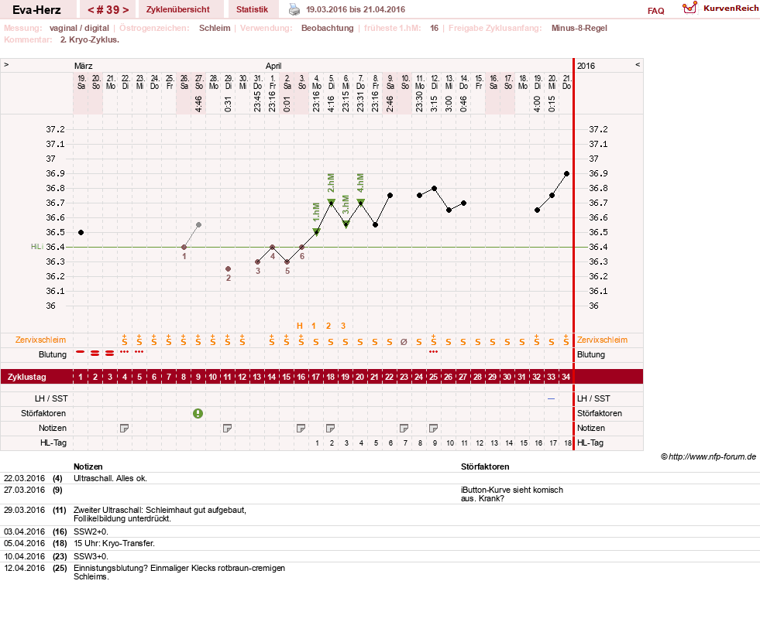Visit the nfp-forum.de copyright link
This screenshot has width=760, height=622.
708,456
